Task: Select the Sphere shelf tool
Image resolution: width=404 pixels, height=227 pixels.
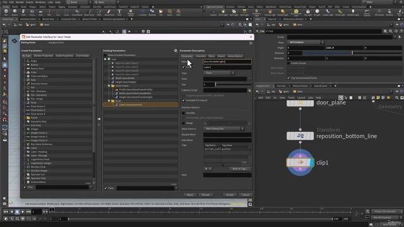Action: click(15, 12)
